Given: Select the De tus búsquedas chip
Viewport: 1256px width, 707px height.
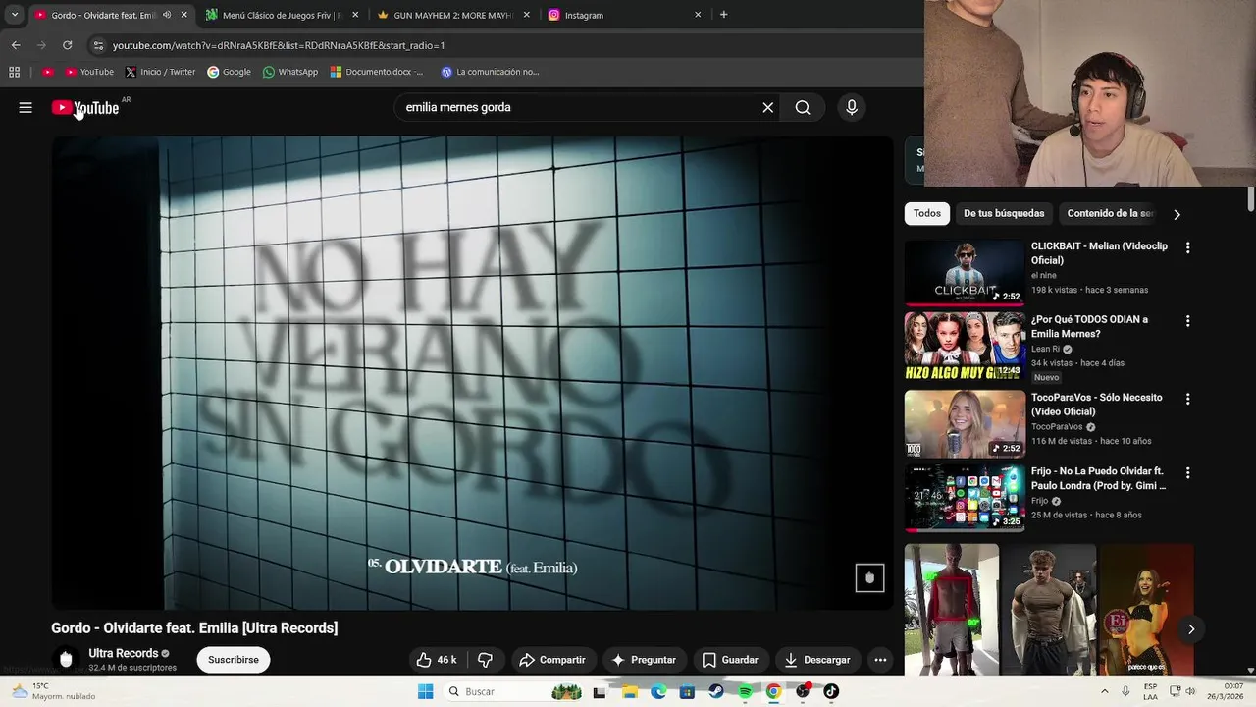Looking at the screenshot, I should (1004, 213).
